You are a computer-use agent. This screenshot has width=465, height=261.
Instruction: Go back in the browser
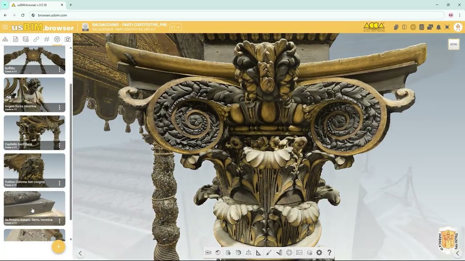click(5, 15)
